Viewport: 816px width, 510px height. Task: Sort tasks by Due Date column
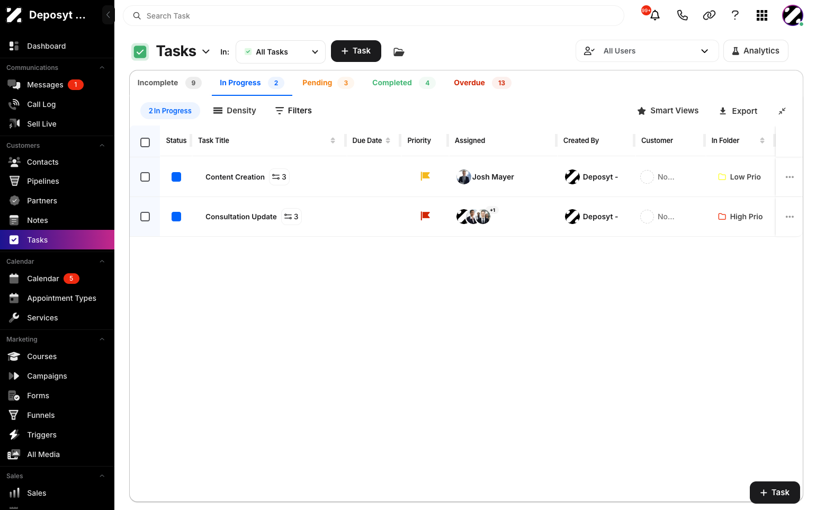click(x=388, y=140)
